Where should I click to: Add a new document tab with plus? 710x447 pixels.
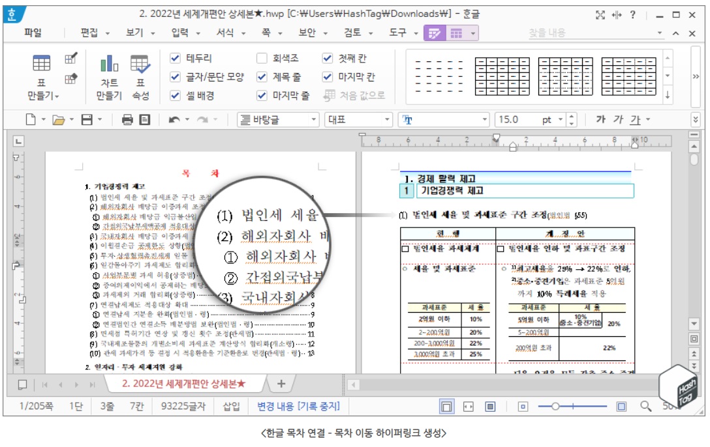(x=281, y=384)
